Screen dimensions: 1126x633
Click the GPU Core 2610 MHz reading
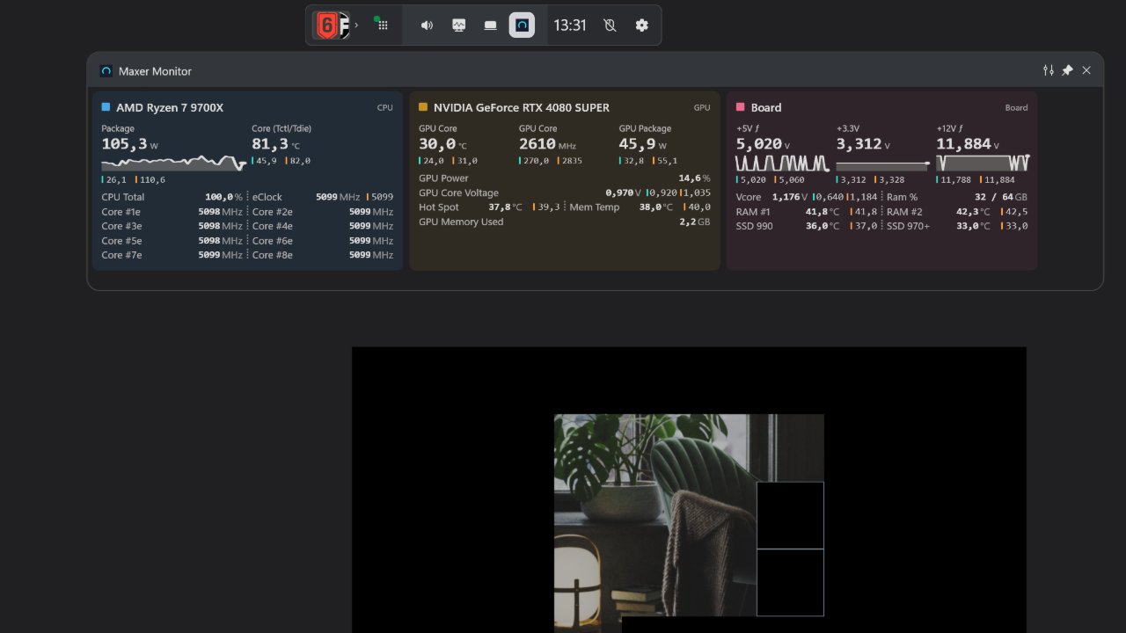(x=547, y=144)
